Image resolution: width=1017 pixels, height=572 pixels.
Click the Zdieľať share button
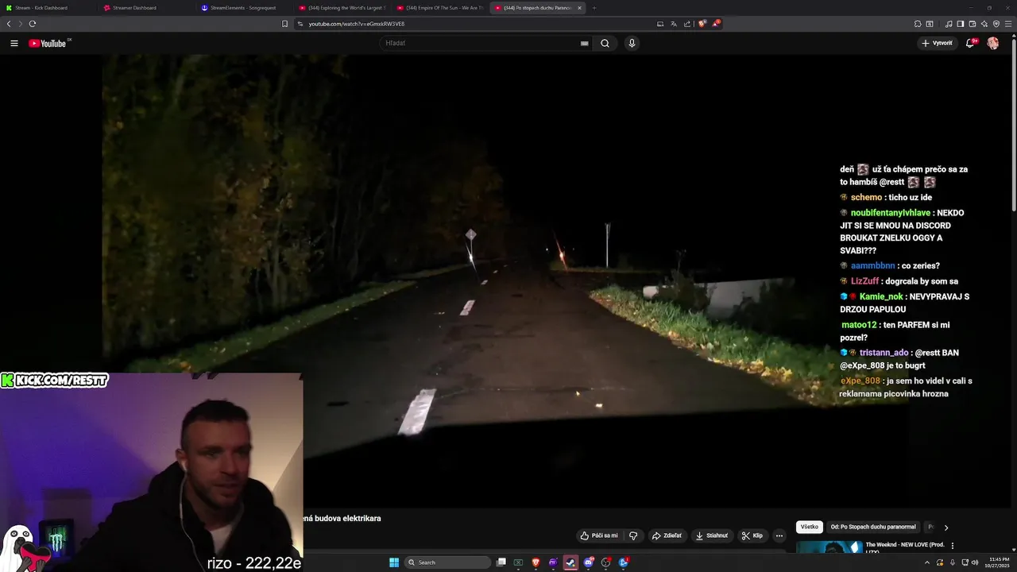pos(667,535)
